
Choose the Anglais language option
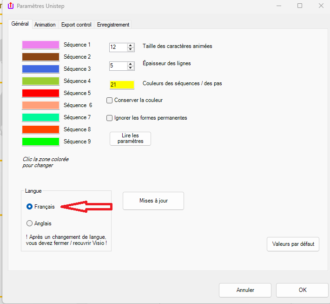pyautogui.click(x=30, y=223)
